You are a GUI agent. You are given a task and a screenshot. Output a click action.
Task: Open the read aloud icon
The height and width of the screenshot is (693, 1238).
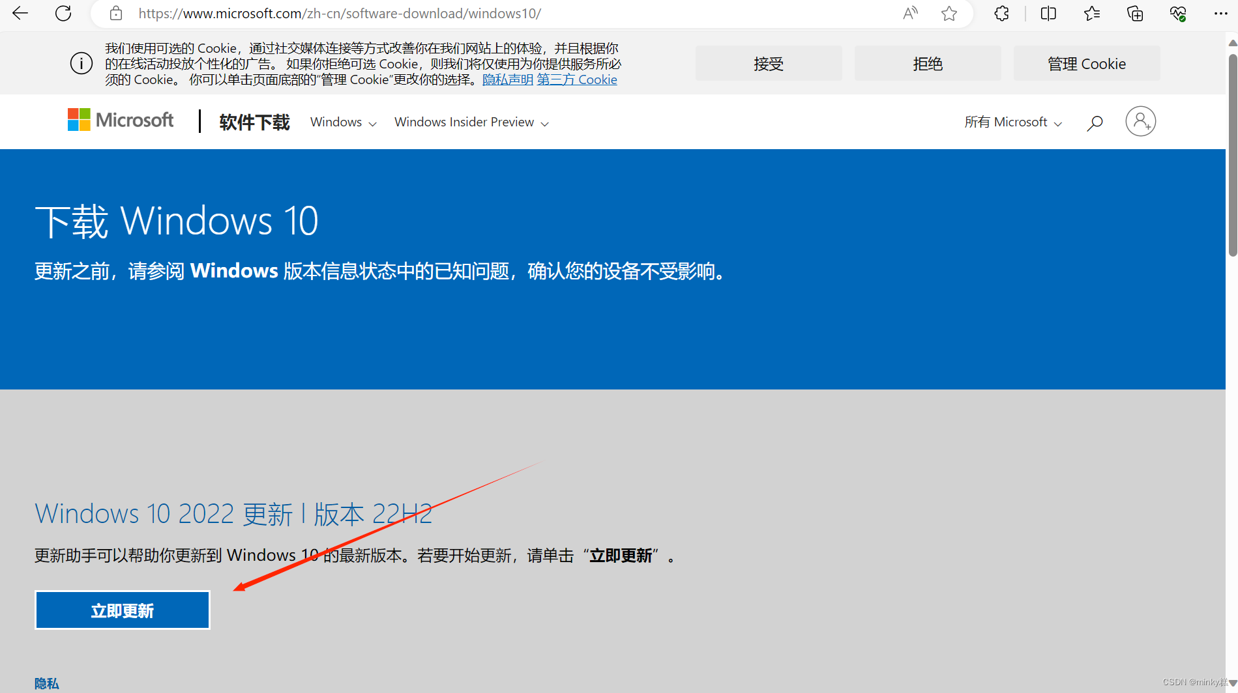point(910,13)
